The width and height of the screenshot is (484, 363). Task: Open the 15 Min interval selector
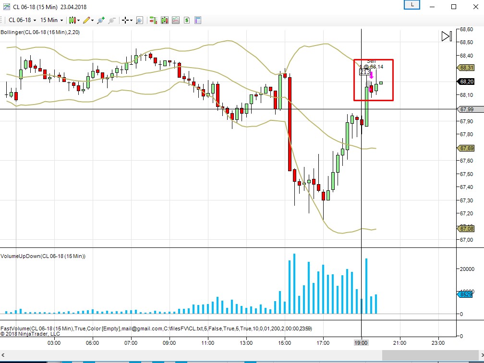point(51,20)
